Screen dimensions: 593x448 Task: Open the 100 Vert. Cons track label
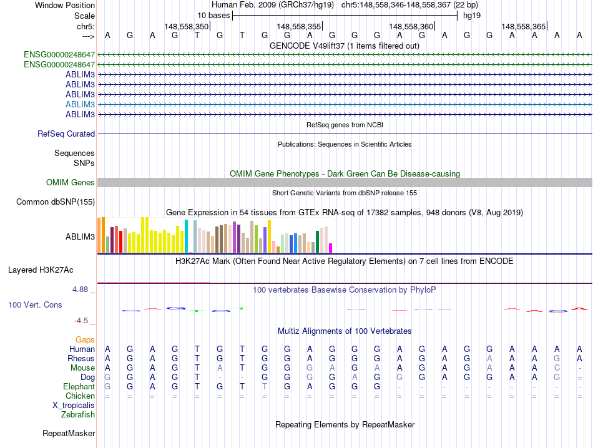(35, 305)
